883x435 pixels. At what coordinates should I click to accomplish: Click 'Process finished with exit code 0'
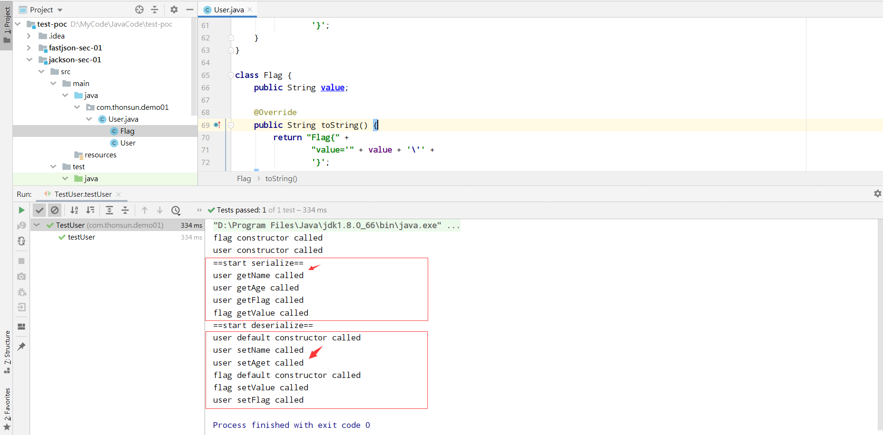click(x=291, y=425)
